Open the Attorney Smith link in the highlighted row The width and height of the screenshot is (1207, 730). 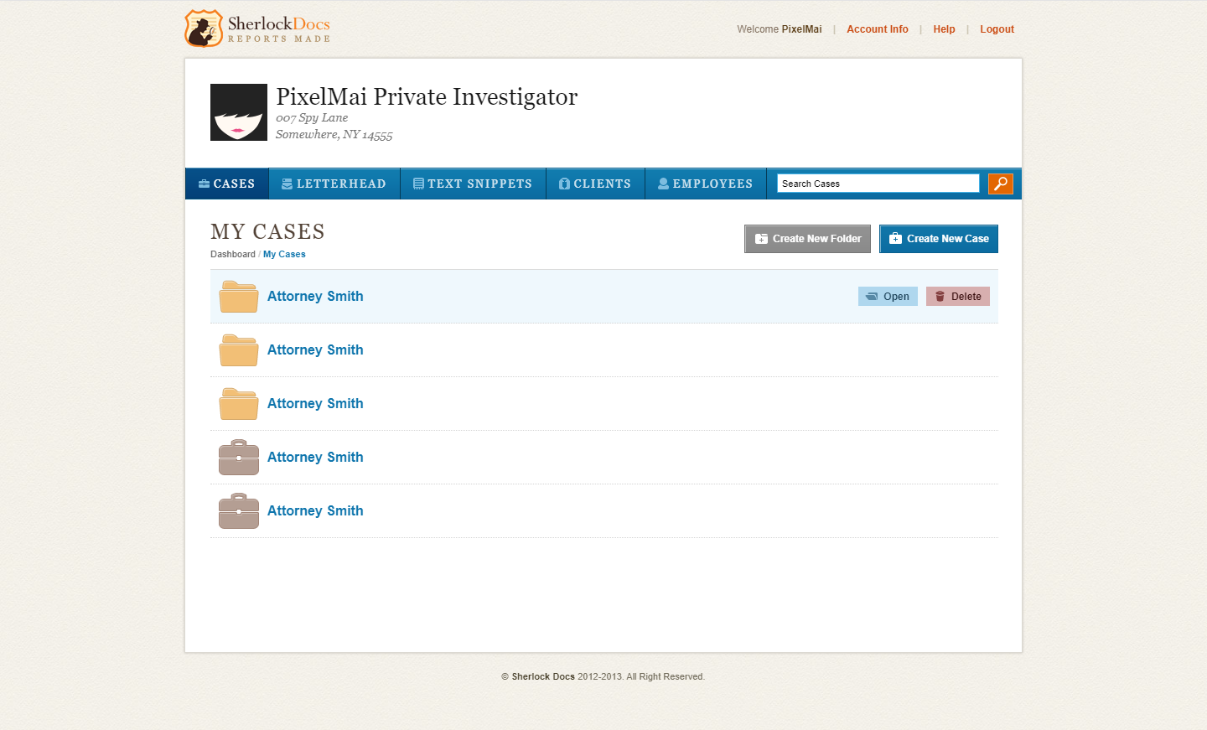tap(315, 297)
